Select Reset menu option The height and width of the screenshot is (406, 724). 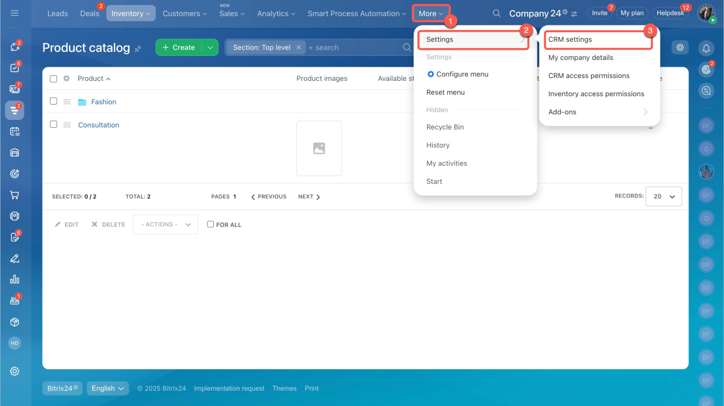446,92
